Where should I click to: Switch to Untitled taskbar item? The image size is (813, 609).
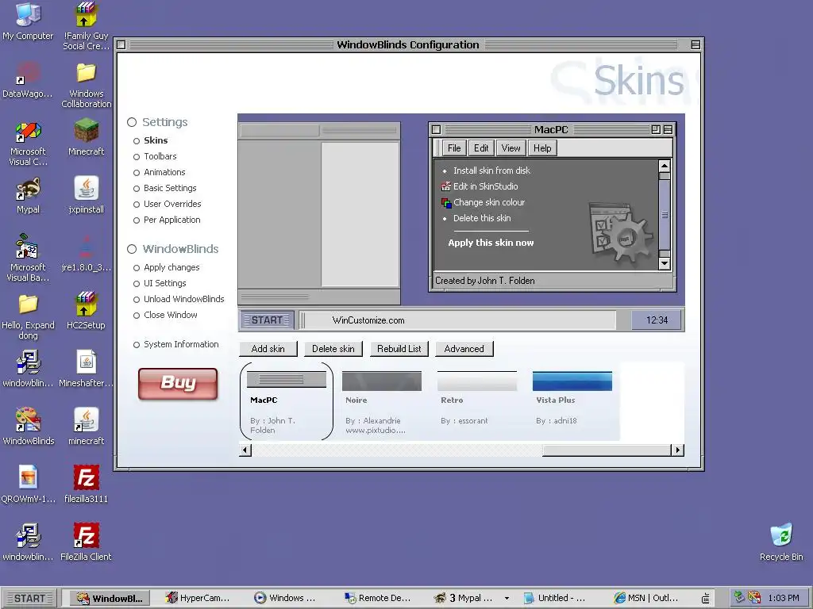(x=555, y=598)
